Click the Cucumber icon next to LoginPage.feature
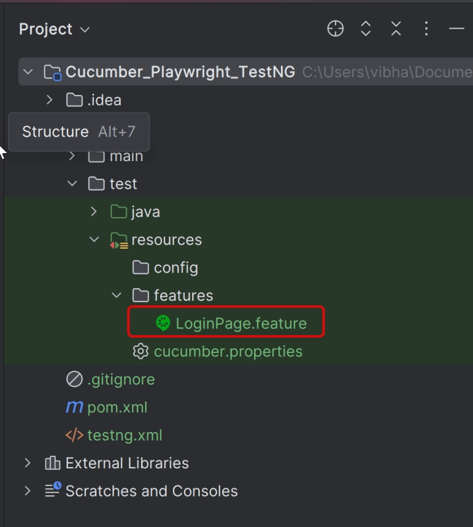 (x=163, y=323)
